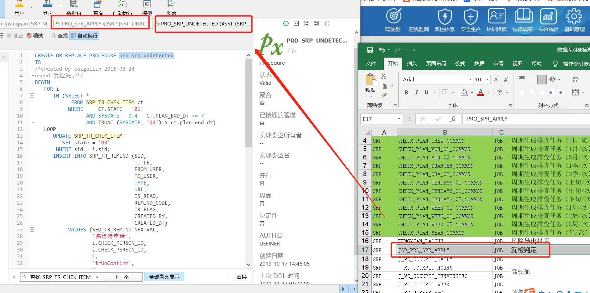Toggle 自动换行 word wrap in Navicat editor
This screenshot has width=590, height=293.
tap(84, 35)
